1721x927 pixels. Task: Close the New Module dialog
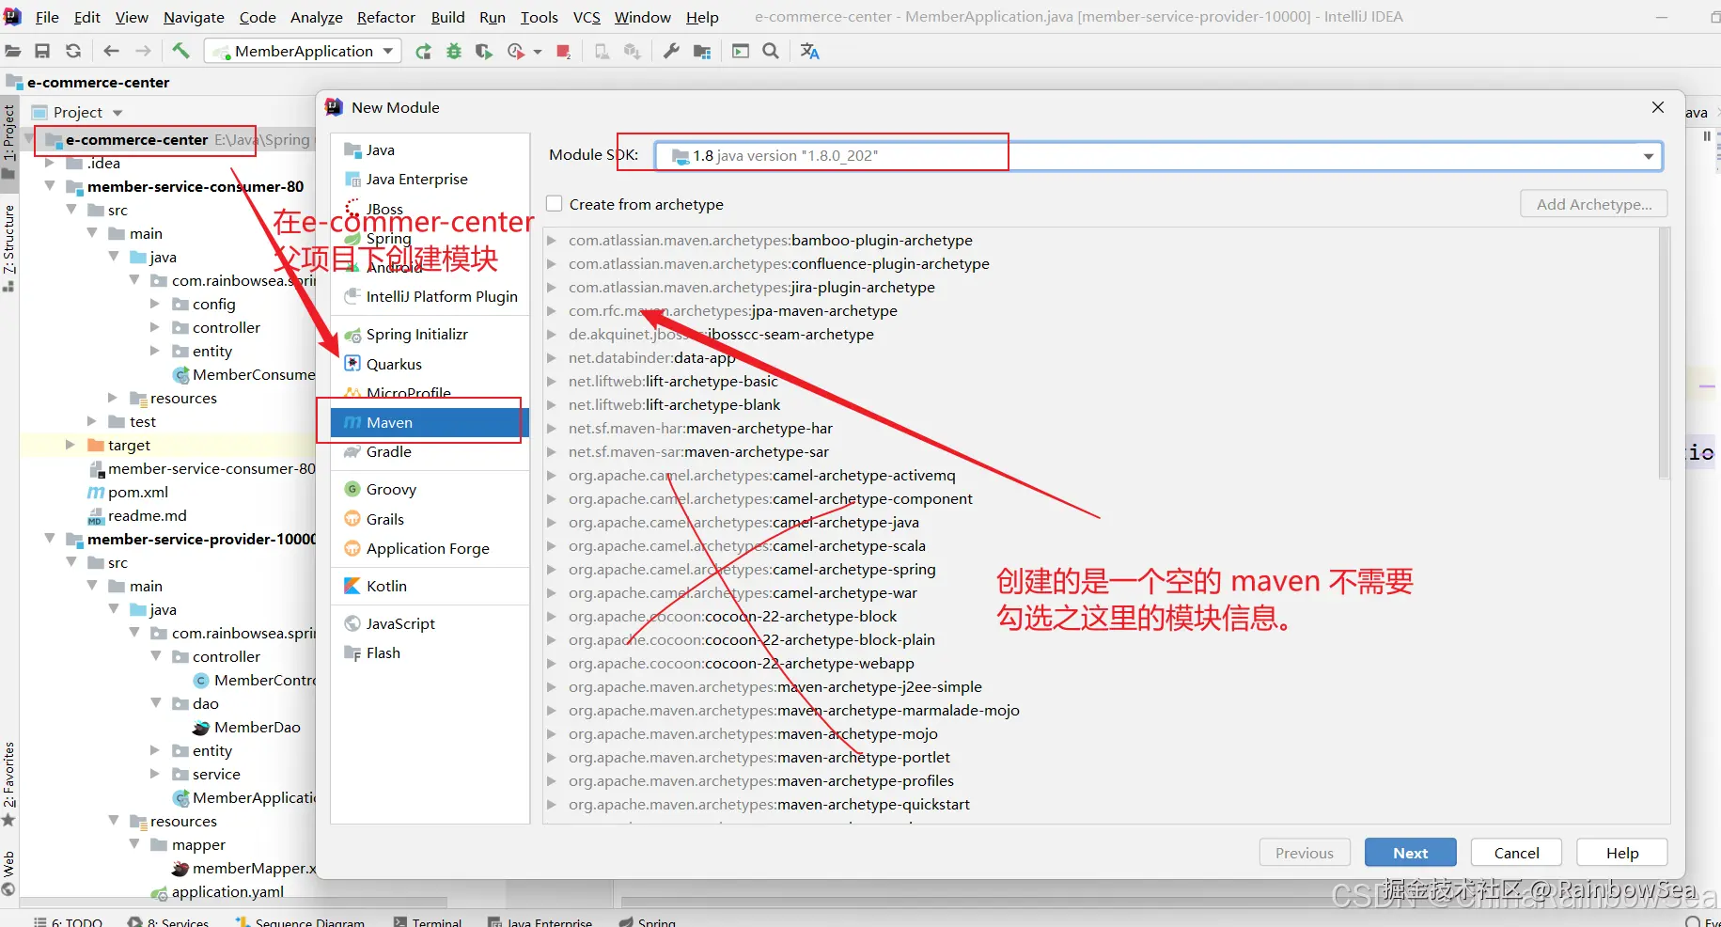pyautogui.click(x=1658, y=107)
